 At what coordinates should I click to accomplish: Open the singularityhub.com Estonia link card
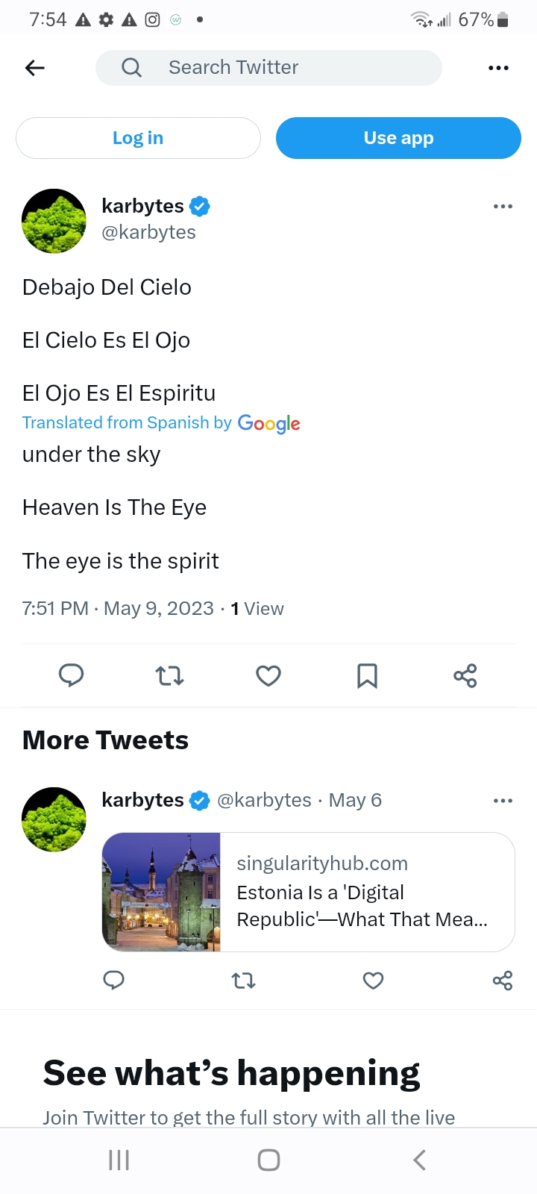(308, 892)
